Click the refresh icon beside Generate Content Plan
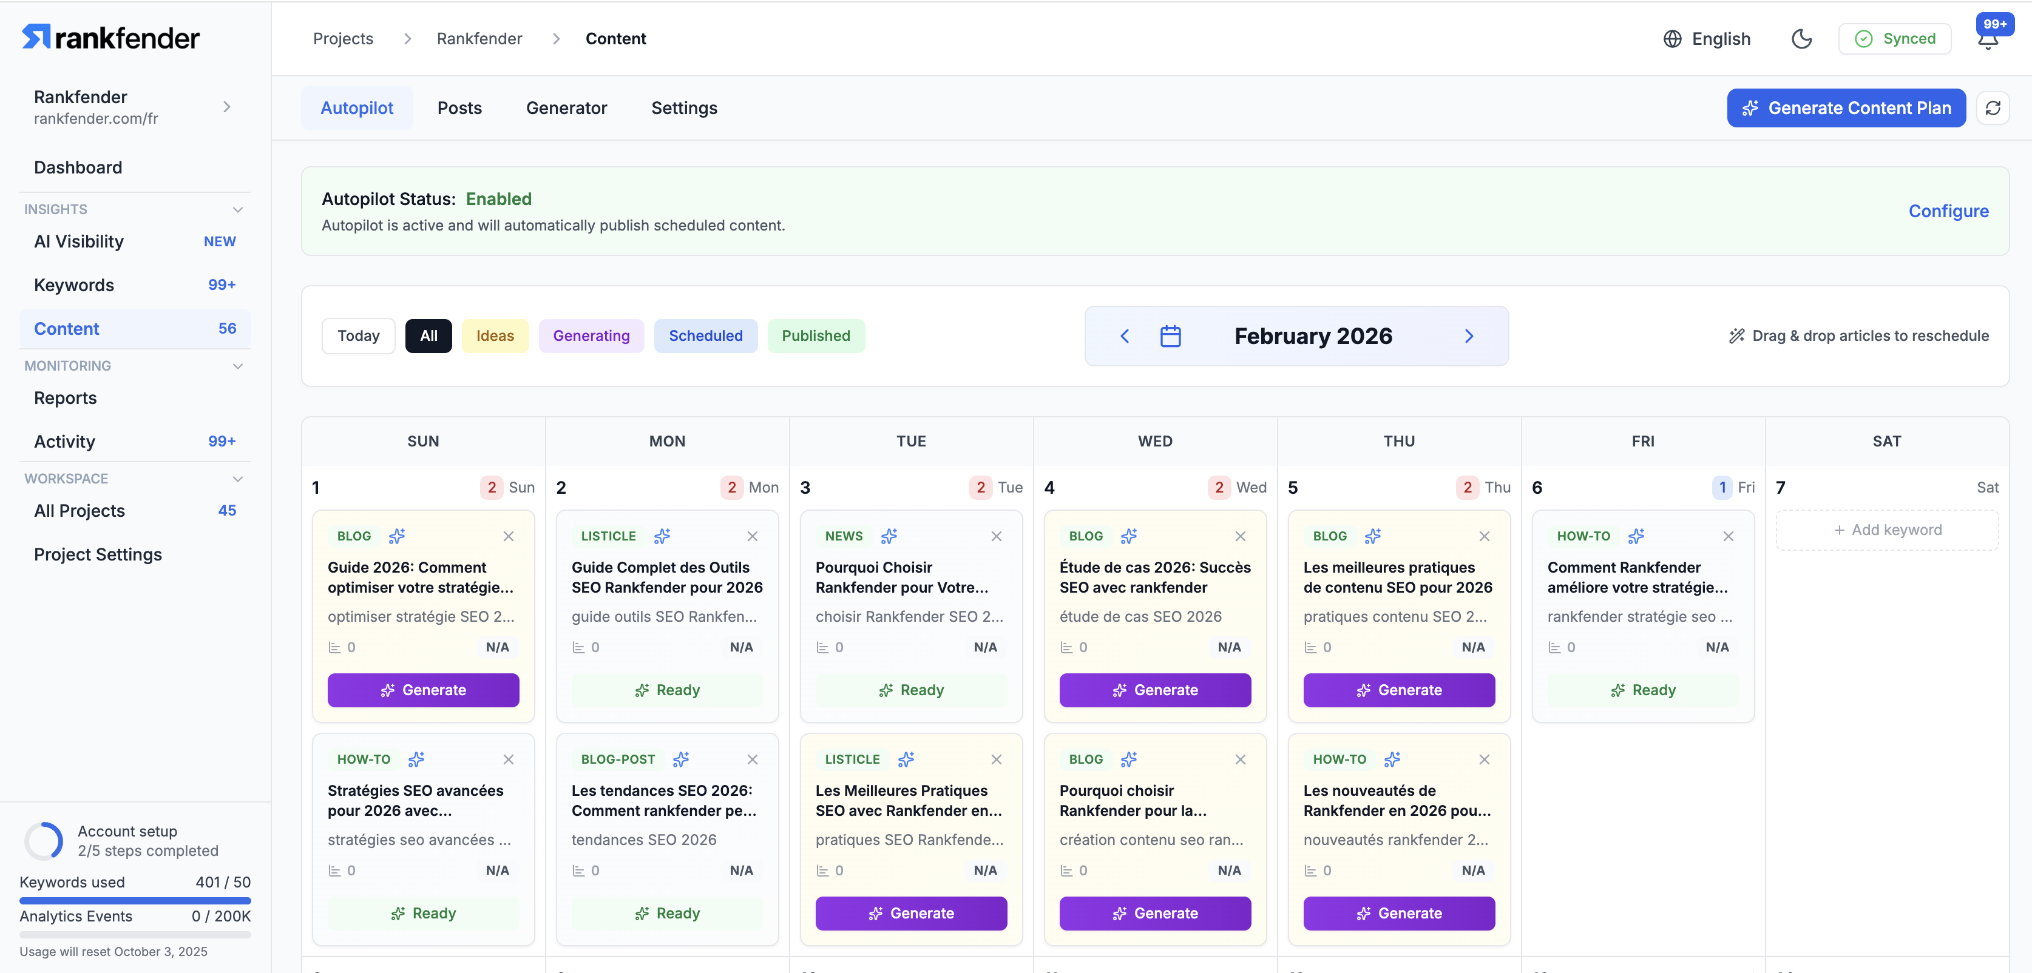Screen dimensions: 2032x973 coord(1993,108)
